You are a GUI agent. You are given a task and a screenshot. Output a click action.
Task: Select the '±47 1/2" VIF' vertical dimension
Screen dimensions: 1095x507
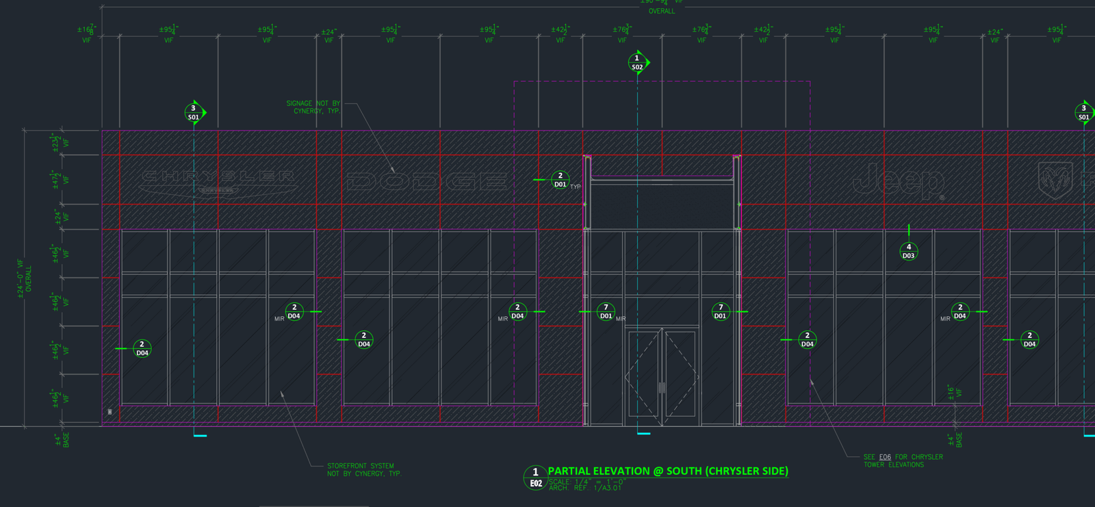click(x=60, y=179)
